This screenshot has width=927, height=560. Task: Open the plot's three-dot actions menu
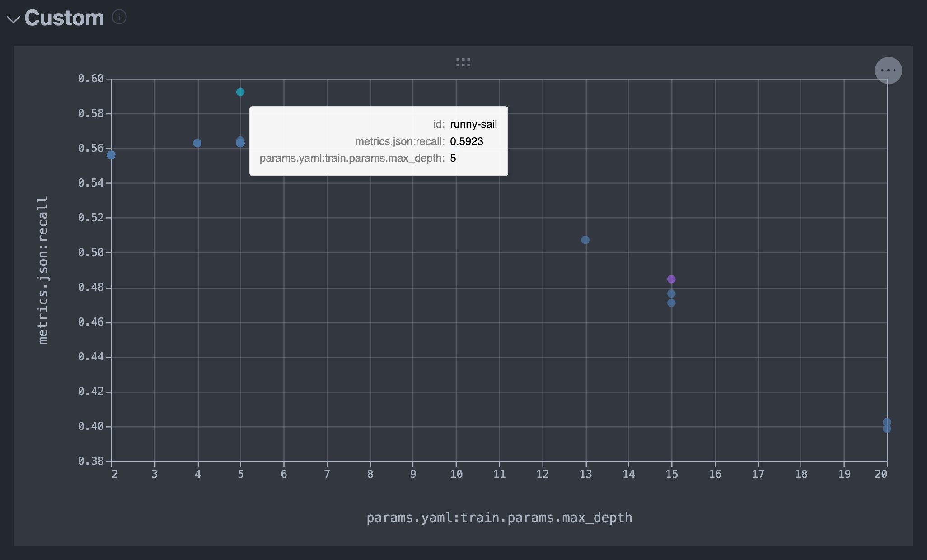click(888, 70)
